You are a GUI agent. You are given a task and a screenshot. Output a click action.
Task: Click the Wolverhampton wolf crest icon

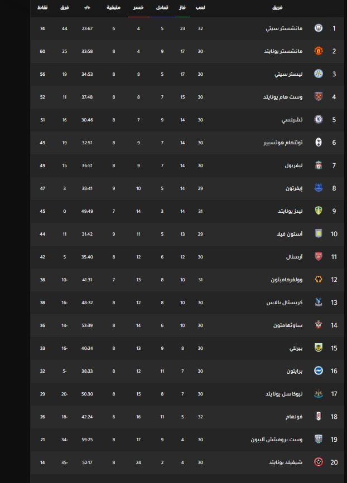[x=319, y=280]
